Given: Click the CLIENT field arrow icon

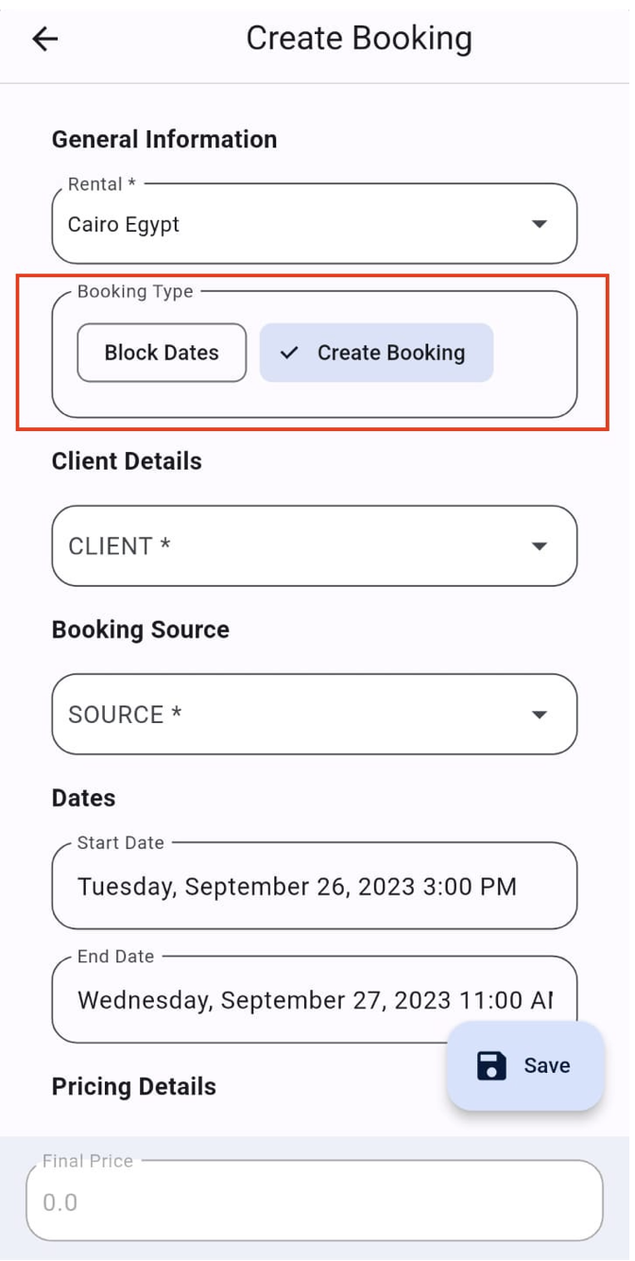Looking at the screenshot, I should [x=540, y=546].
